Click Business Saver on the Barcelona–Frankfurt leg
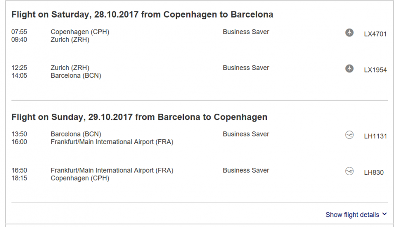 [x=246, y=134]
